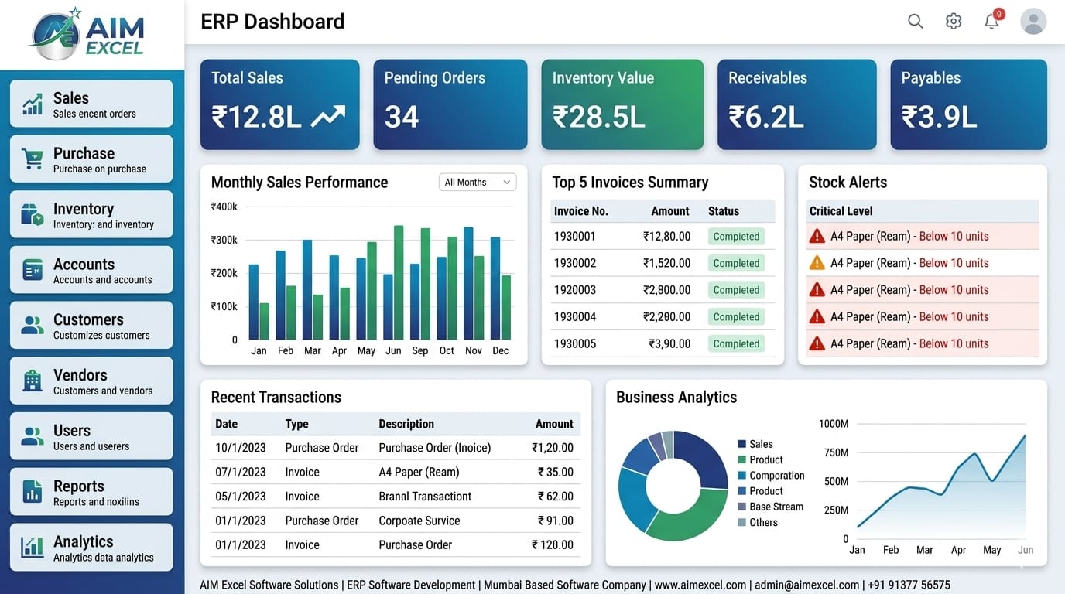
Task: Click the Corpoate Survice description
Action: 419,521
